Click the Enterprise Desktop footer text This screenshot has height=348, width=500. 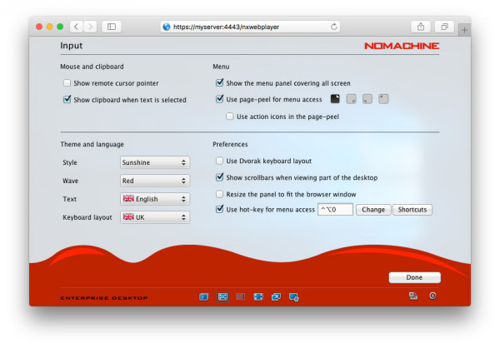[x=104, y=298]
